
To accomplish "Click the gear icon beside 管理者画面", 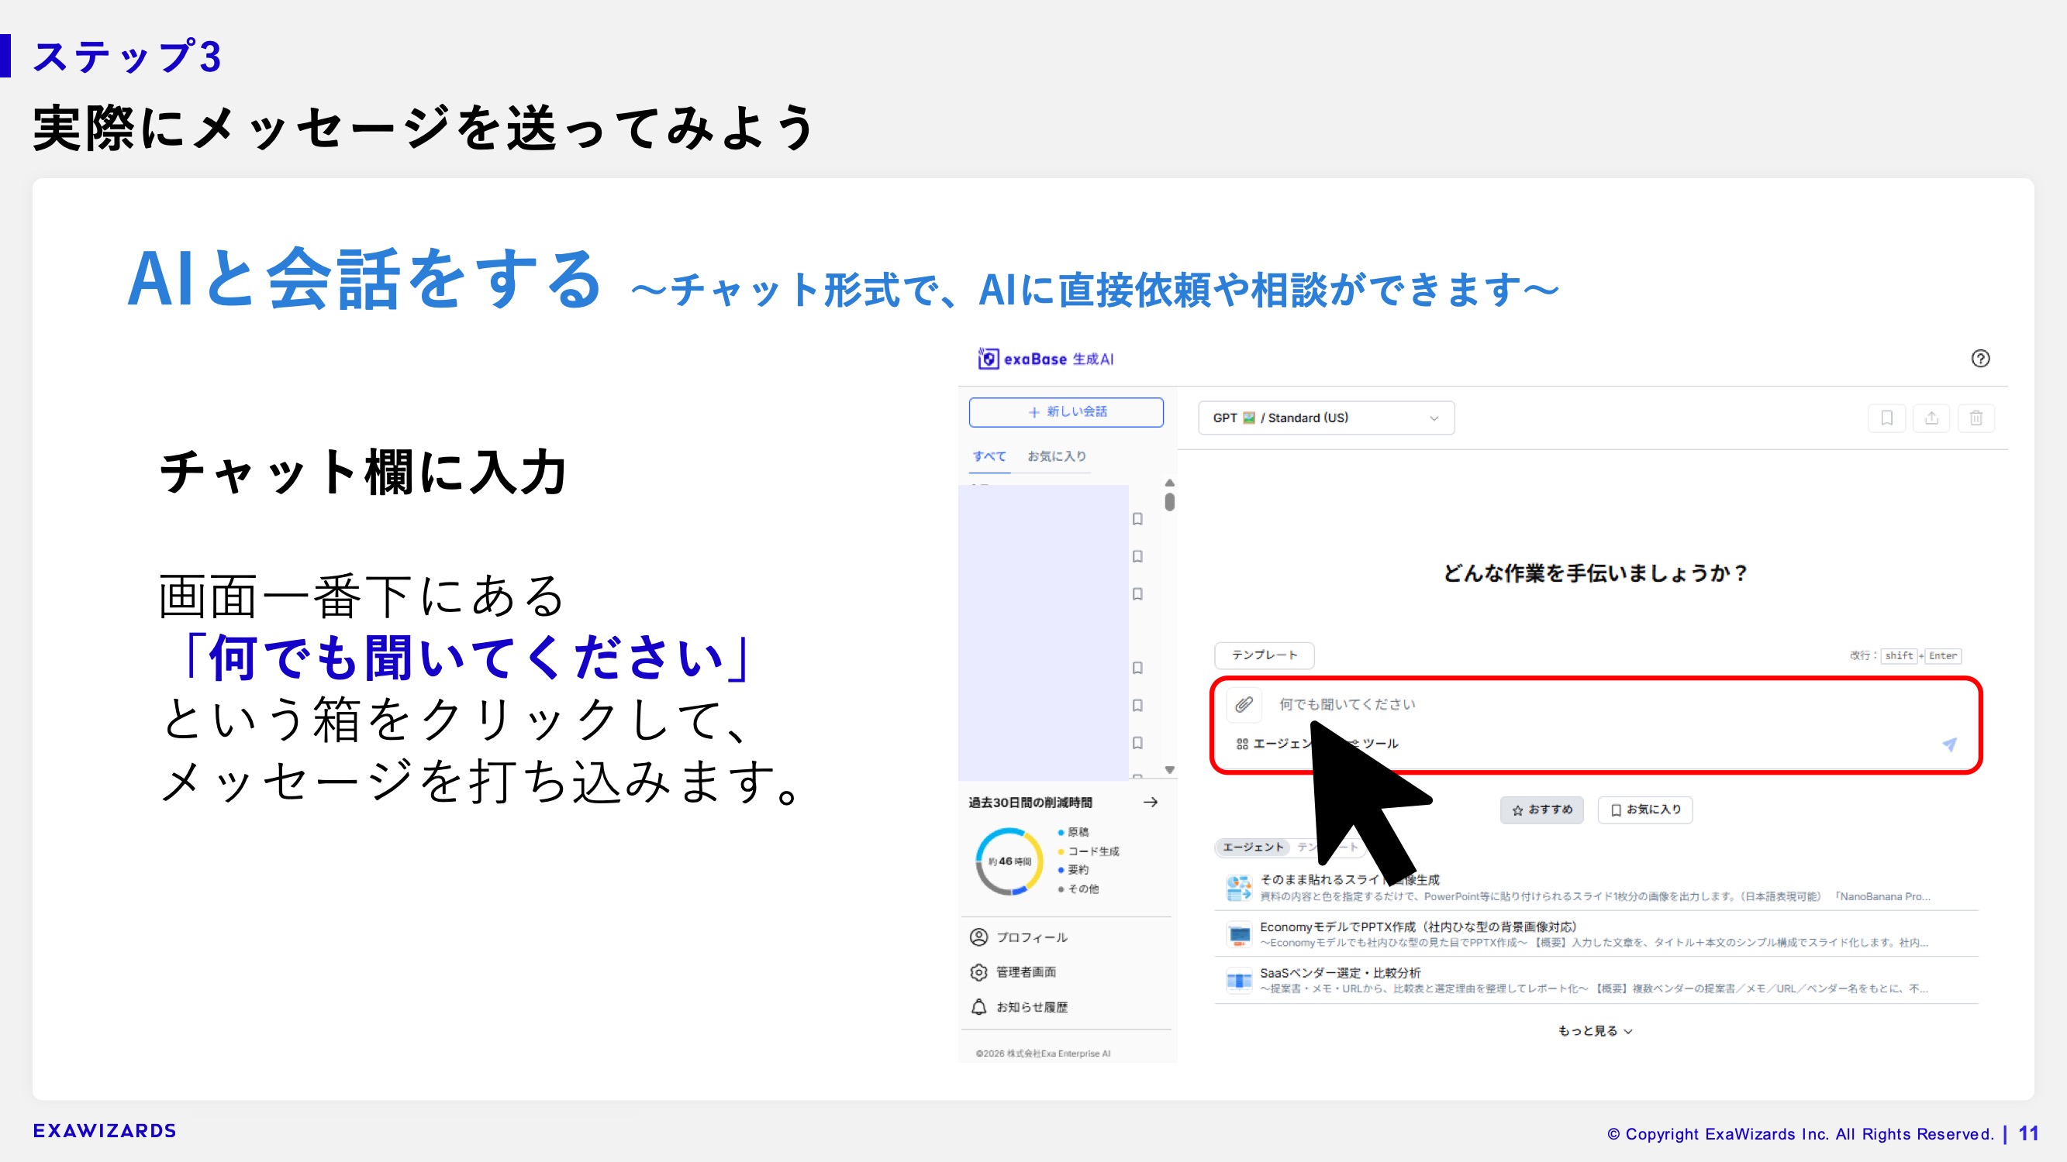I will tap(978, 972).
